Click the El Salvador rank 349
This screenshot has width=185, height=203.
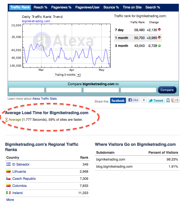[85, 165]
